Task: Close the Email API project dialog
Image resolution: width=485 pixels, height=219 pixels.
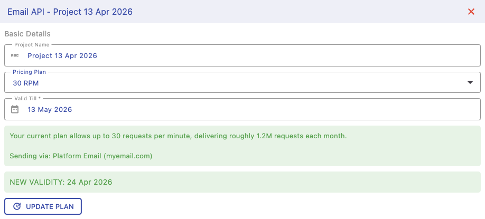Action: click(471, 12)
